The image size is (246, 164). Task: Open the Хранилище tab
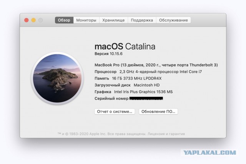pyautogui.click(x=113, y=20)
